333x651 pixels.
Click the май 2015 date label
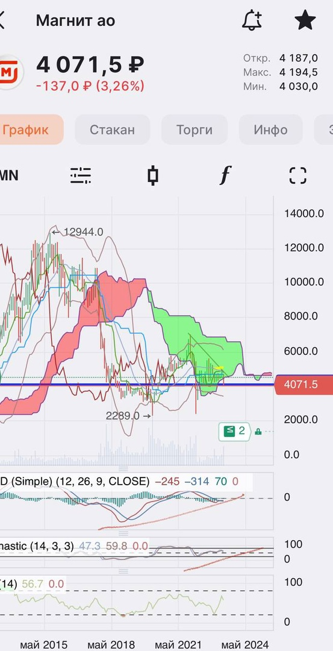(x=43, y=644)
